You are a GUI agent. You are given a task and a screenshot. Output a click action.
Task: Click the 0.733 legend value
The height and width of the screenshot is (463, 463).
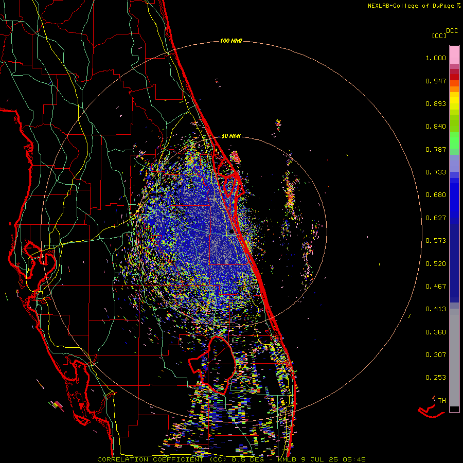point(436,172)
